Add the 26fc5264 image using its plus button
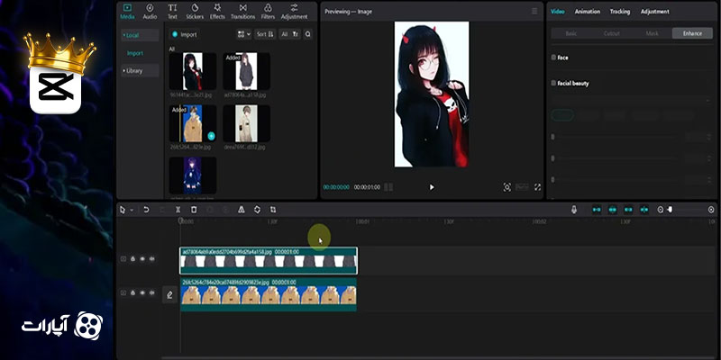Image resolution: width=721 pixels, height=360 pixels. click(x=211, y=136)
